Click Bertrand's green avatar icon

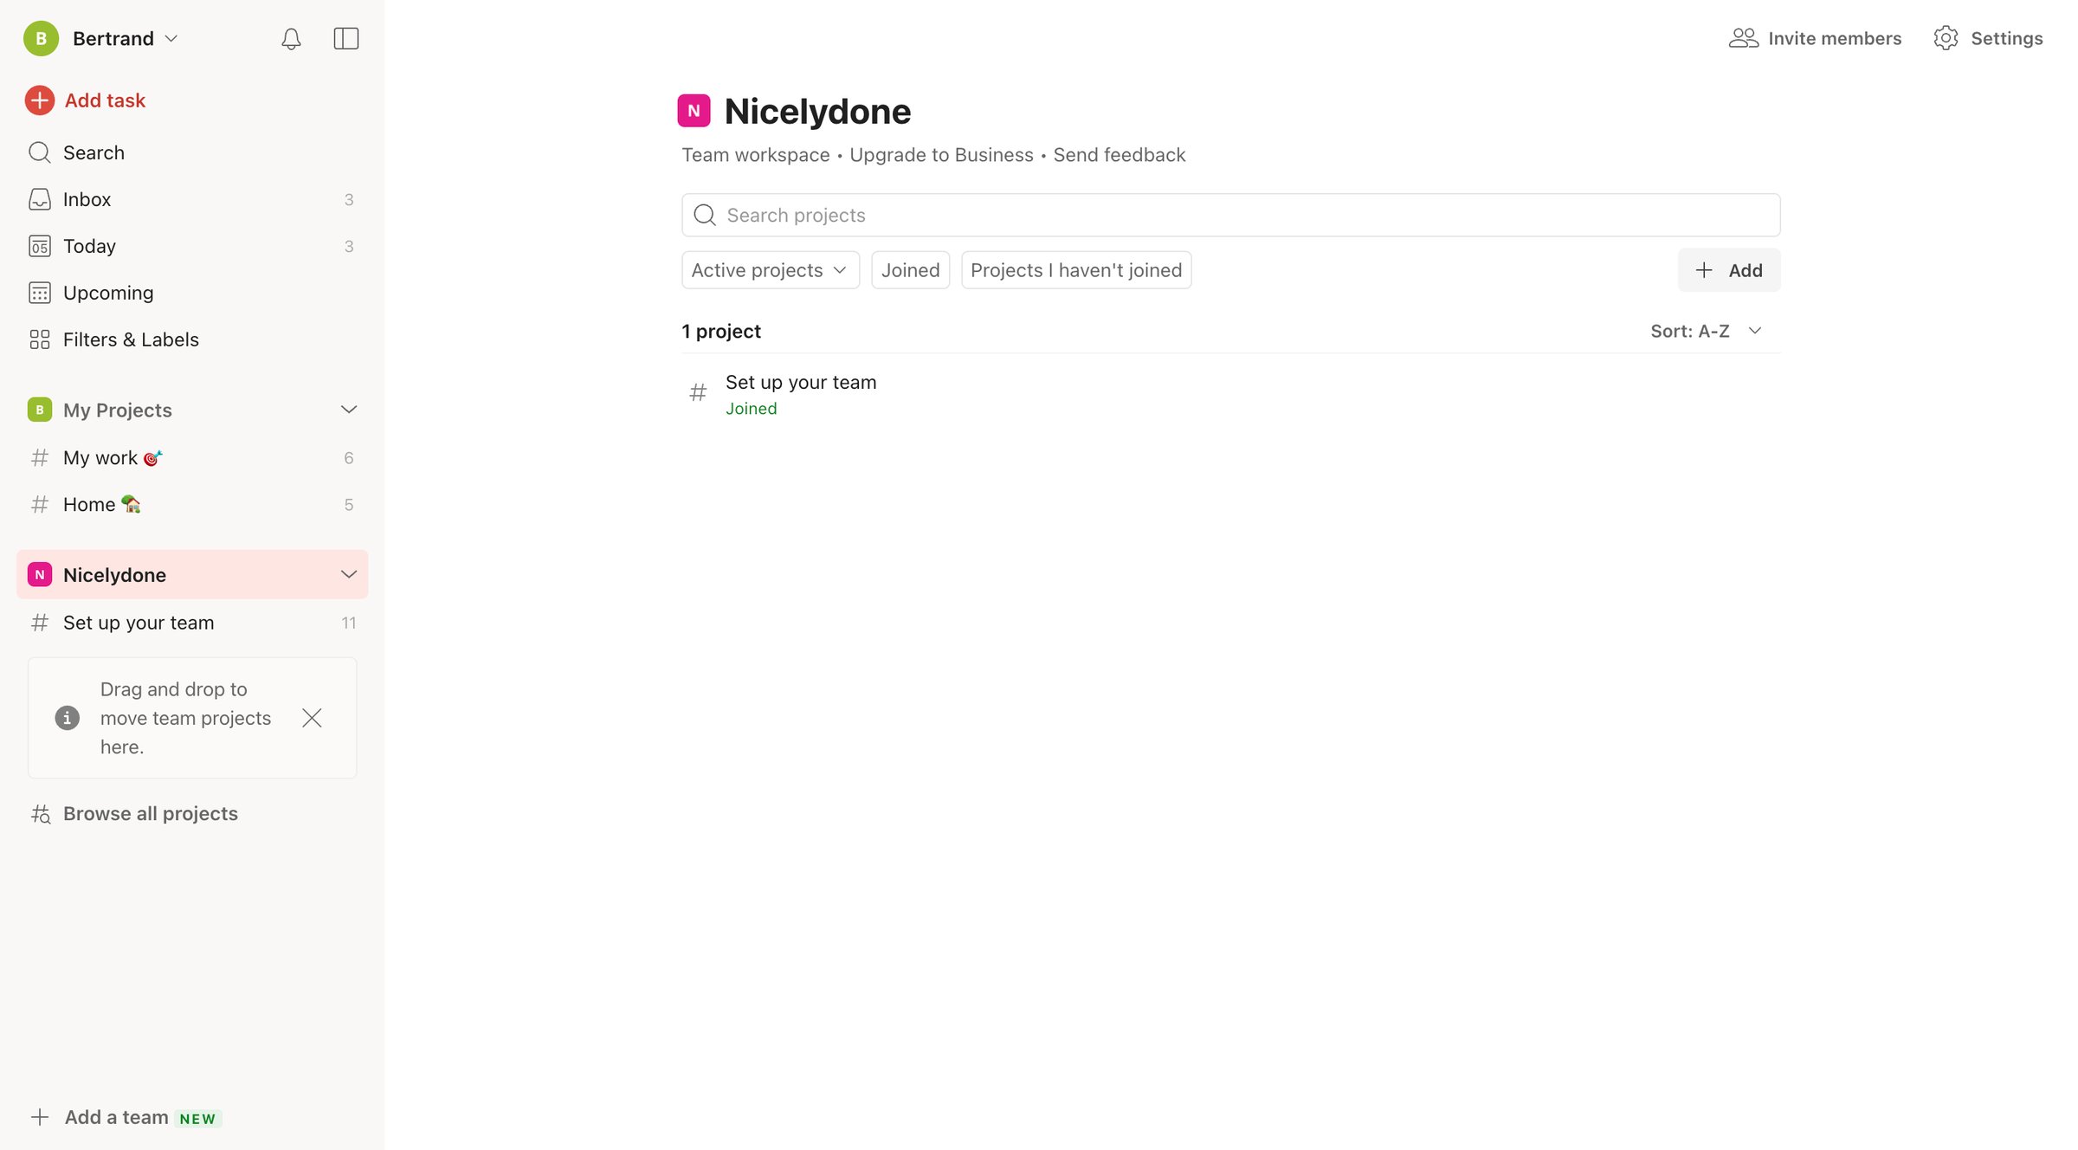(x=41, y=38)
